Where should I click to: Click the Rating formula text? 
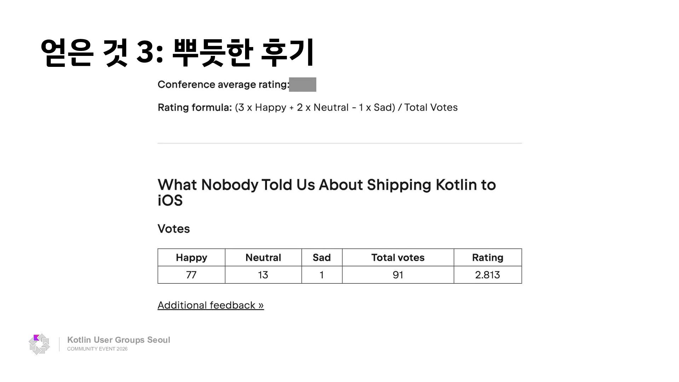[308, 108]
